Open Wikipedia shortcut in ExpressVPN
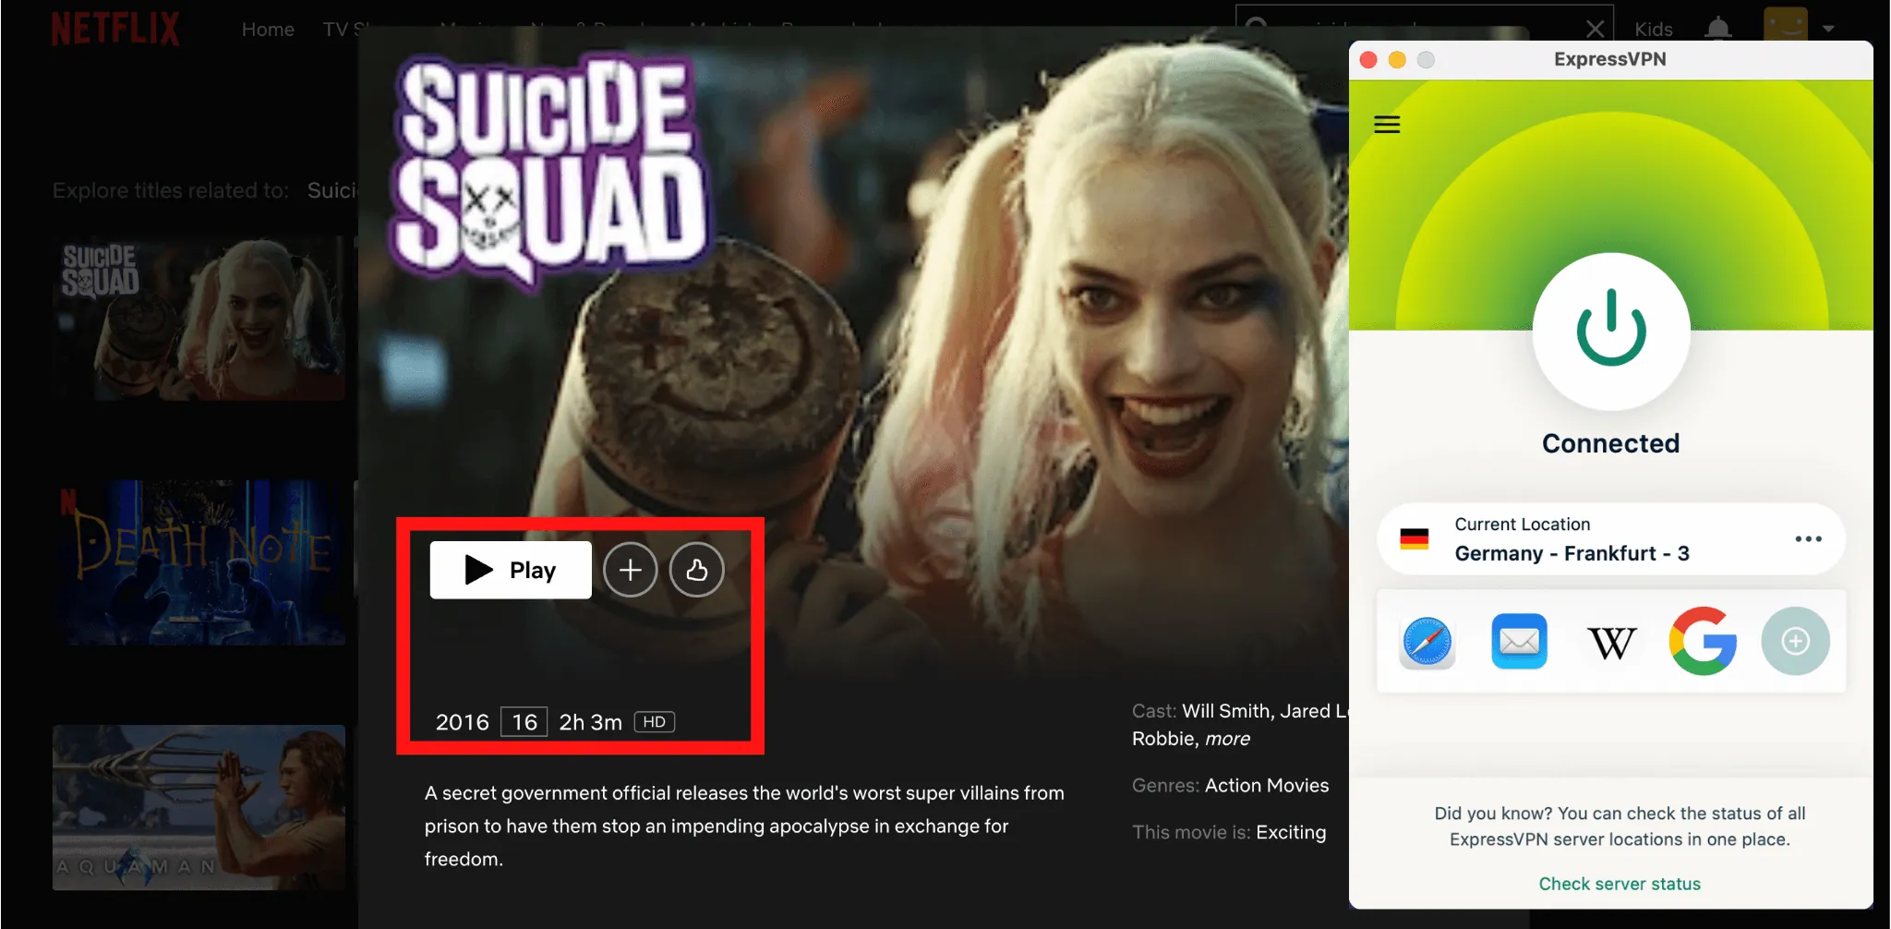The width and height of the screenshot is (1891, 929). [1611, 642]
